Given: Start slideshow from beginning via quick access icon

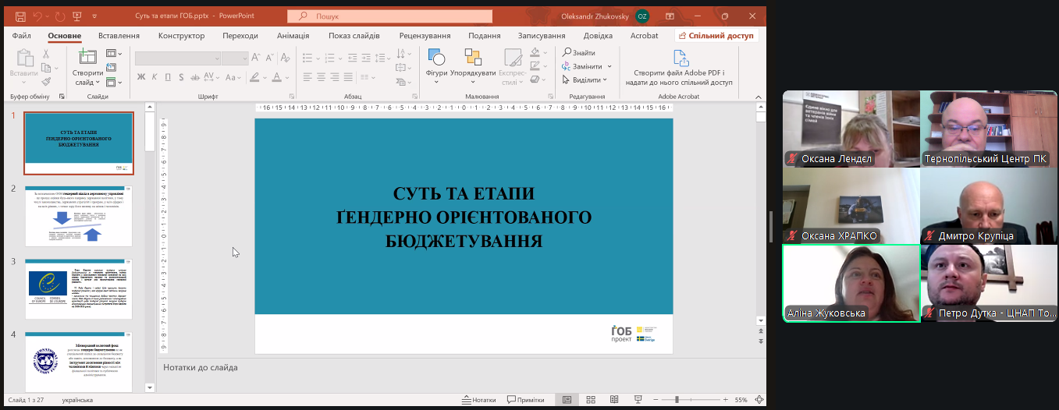Looking at the screenshot, I should pyautogui.click(x=76, y=16).
